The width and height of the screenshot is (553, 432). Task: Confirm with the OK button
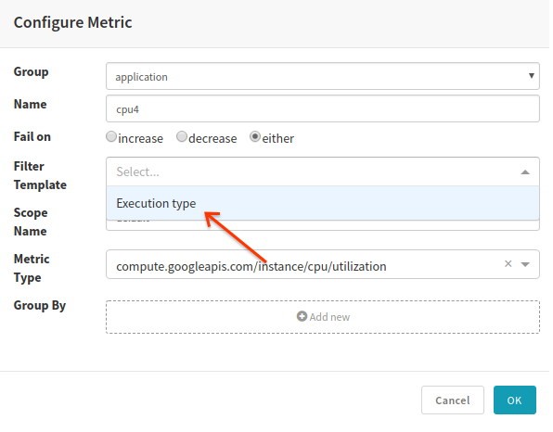515,400
